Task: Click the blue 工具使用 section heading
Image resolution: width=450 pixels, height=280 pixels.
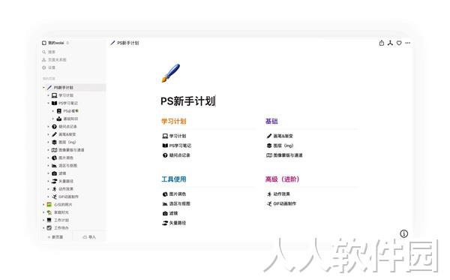Action: [x=174, y=179]
